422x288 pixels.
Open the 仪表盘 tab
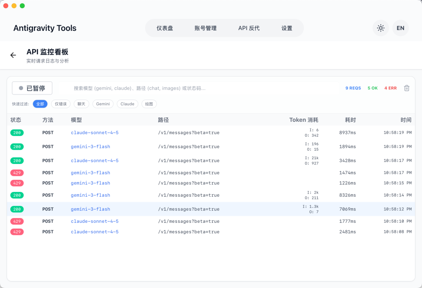tap(165, 28)
